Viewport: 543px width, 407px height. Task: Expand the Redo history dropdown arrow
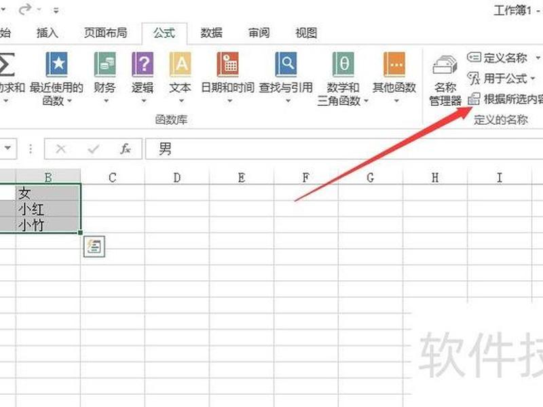click(39, 9)
